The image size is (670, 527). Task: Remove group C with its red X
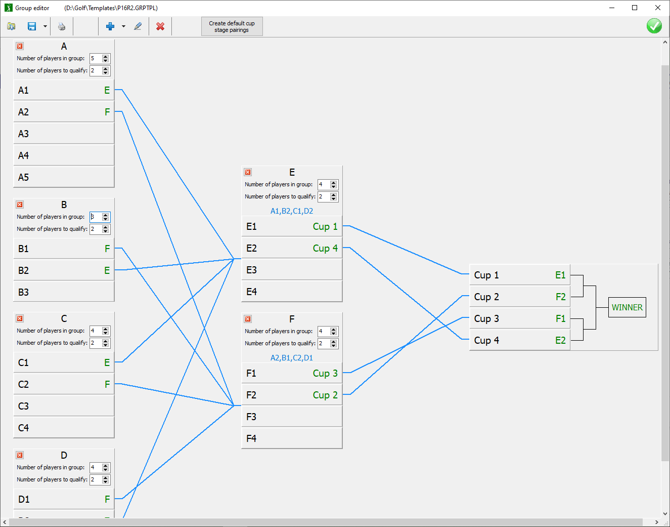[20, 318]
